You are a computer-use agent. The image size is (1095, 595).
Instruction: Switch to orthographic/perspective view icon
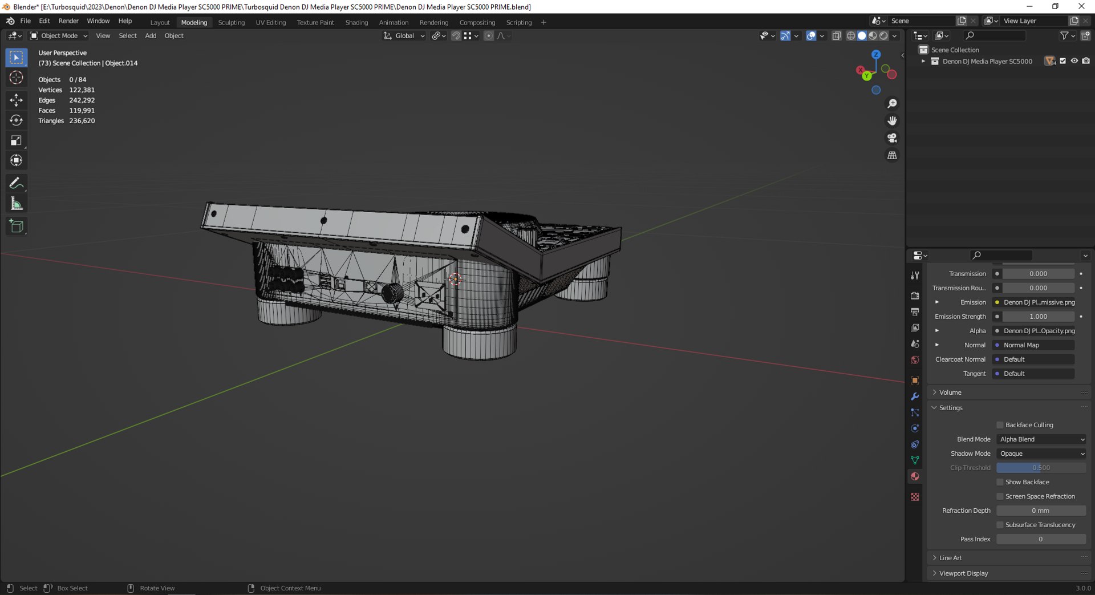point(892,155)
